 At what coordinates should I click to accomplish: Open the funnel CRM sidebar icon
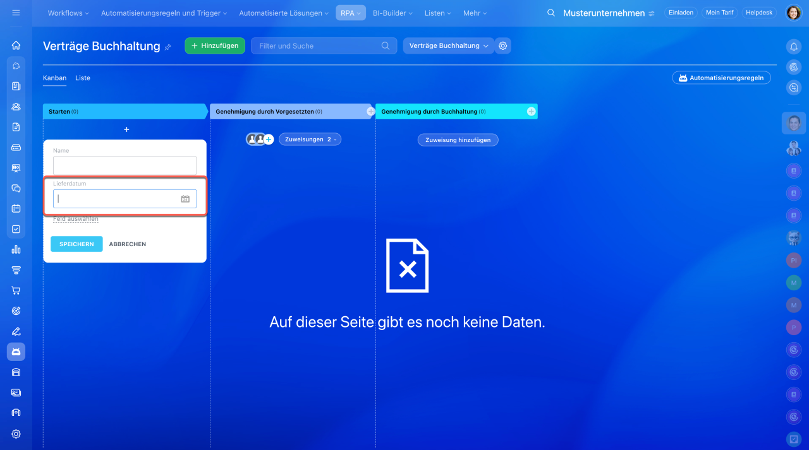[16, 270]
